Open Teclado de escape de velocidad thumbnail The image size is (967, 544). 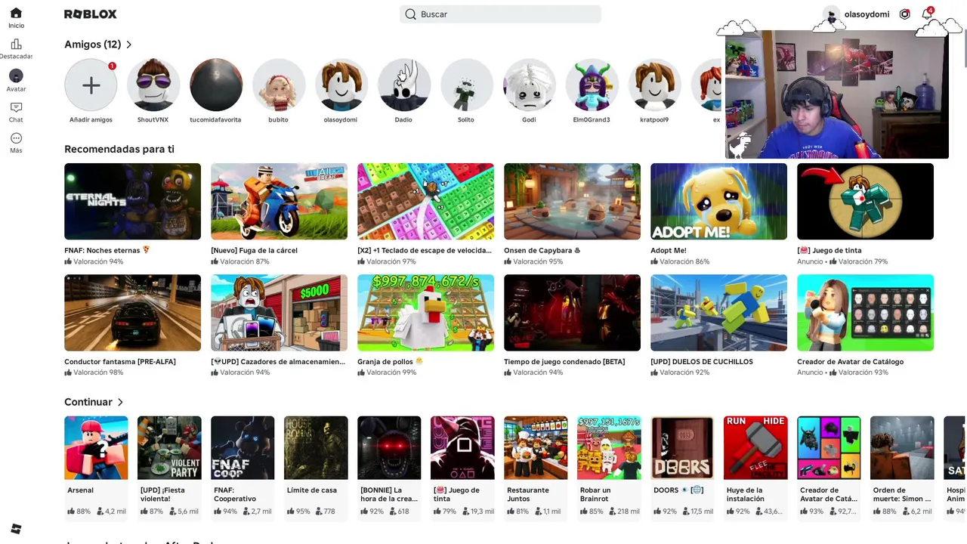tap(425, 201)
